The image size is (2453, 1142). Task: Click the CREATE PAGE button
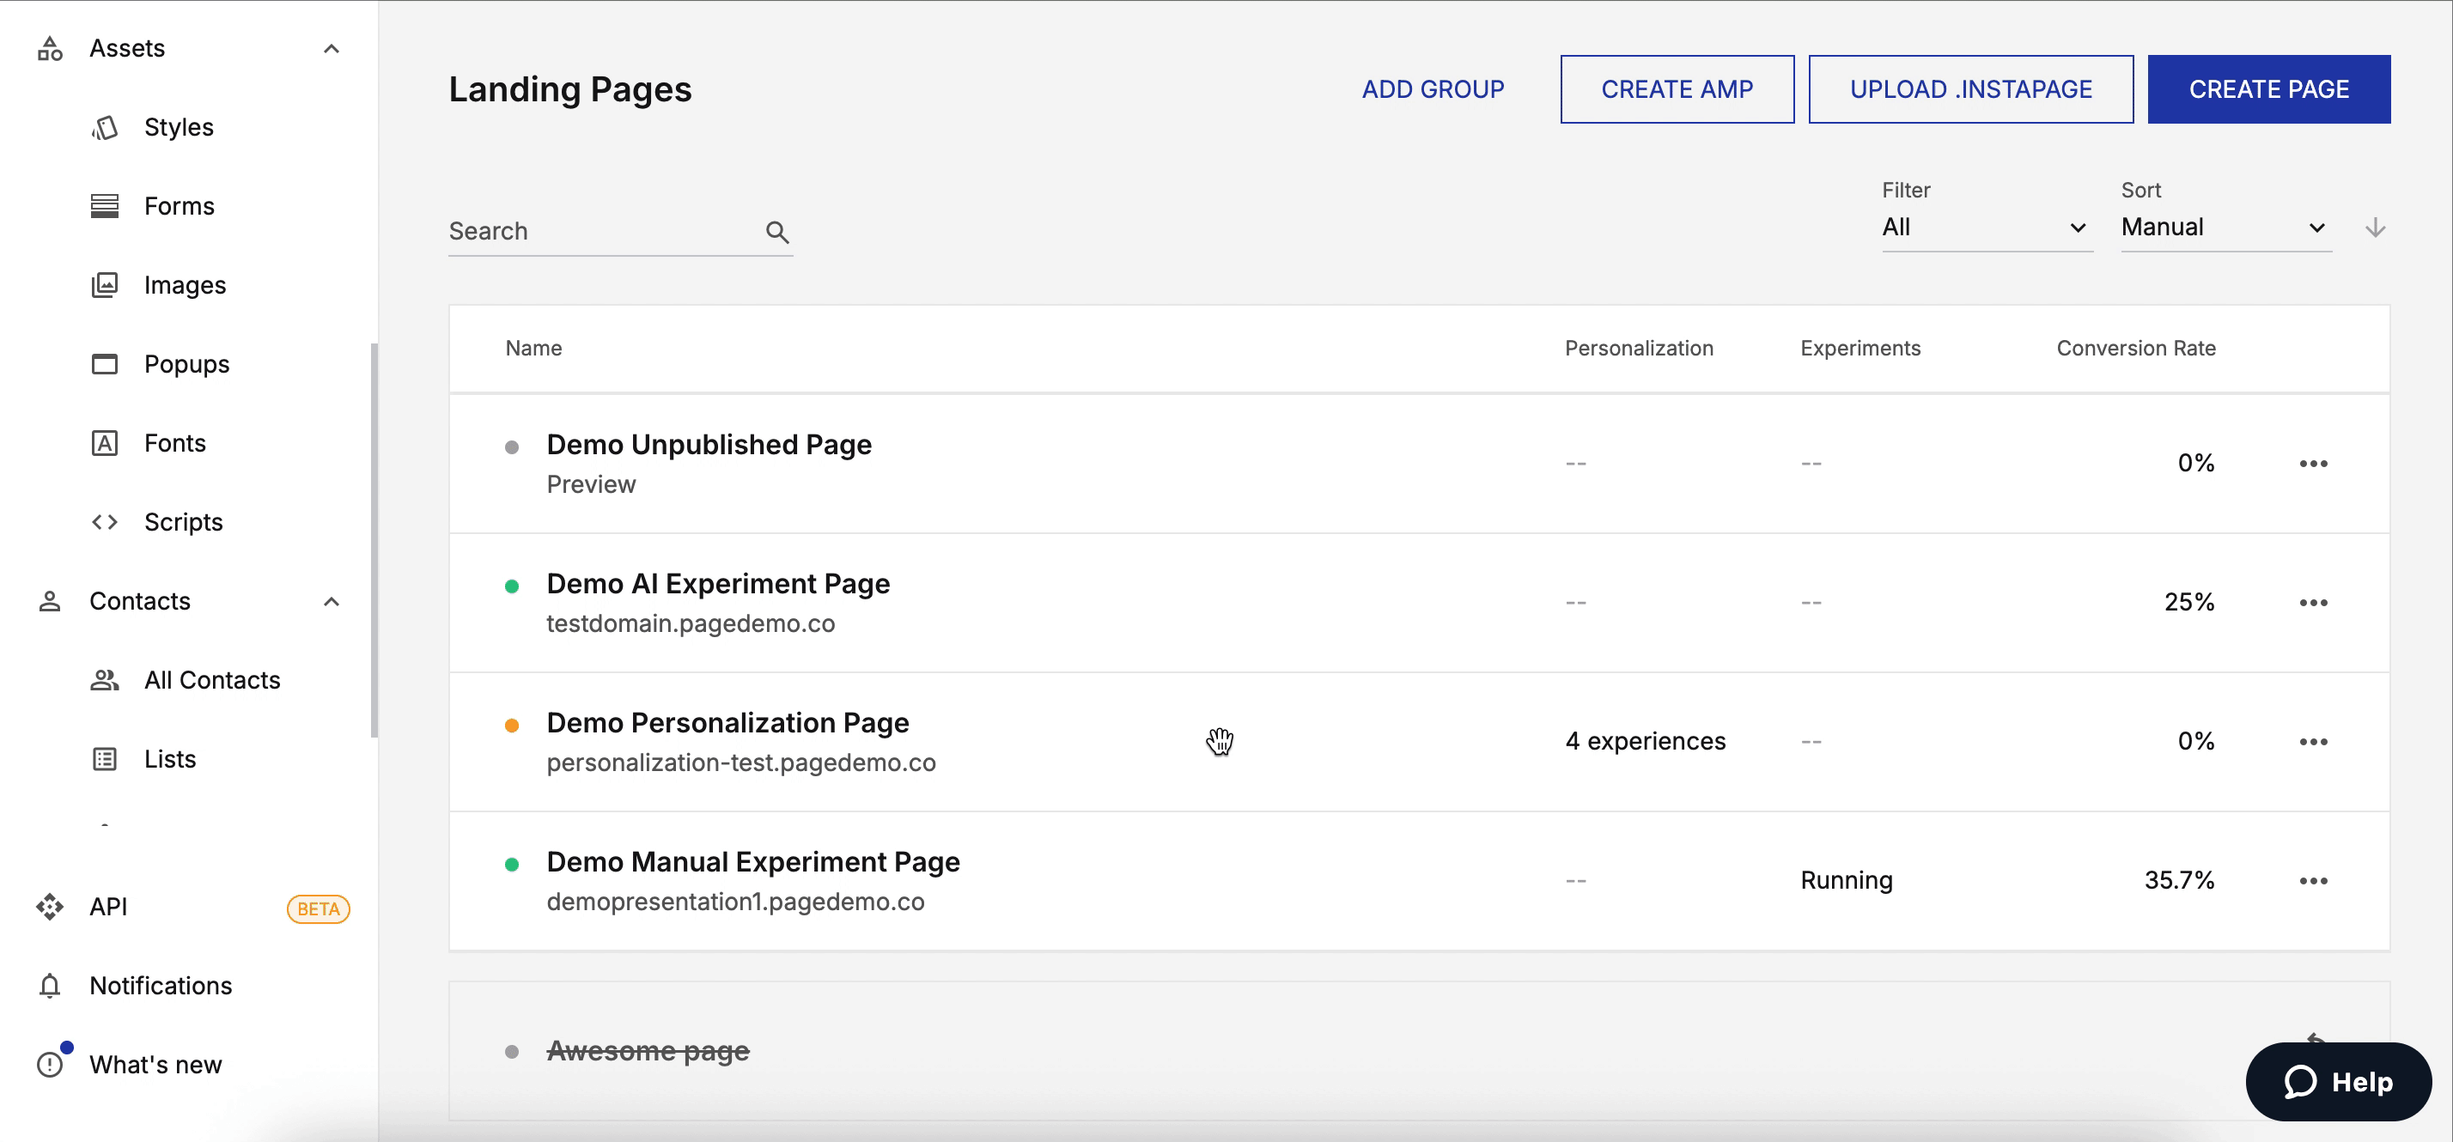2268,89
